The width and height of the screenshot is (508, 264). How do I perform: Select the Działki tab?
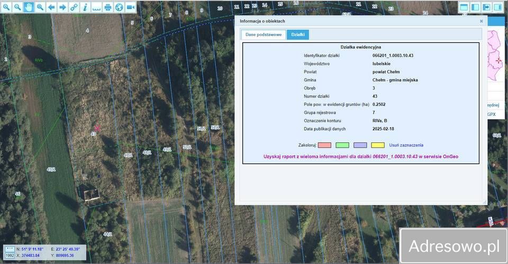tap(298, 35)
